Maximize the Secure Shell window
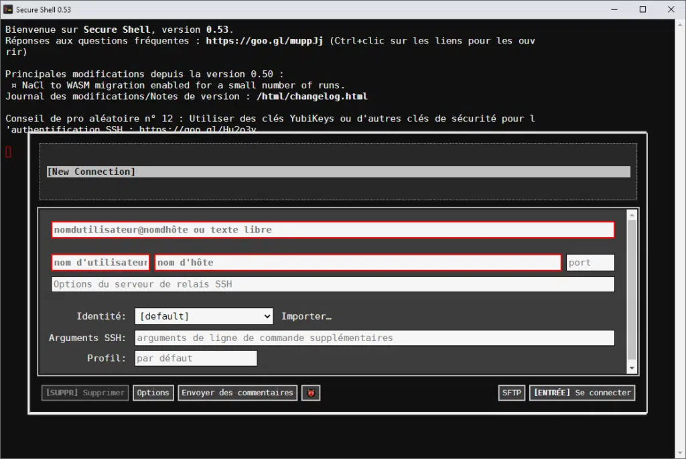 (x=642, y=9)
